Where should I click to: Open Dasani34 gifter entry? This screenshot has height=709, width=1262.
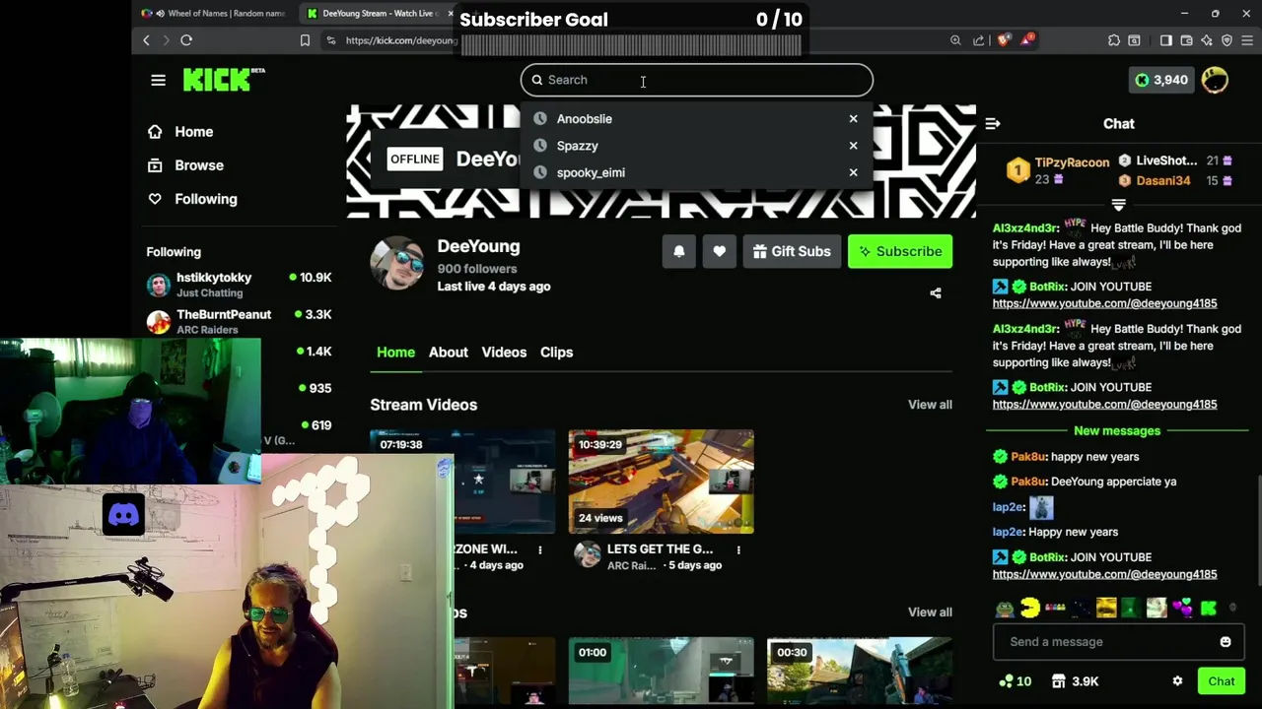point(1162,180)
